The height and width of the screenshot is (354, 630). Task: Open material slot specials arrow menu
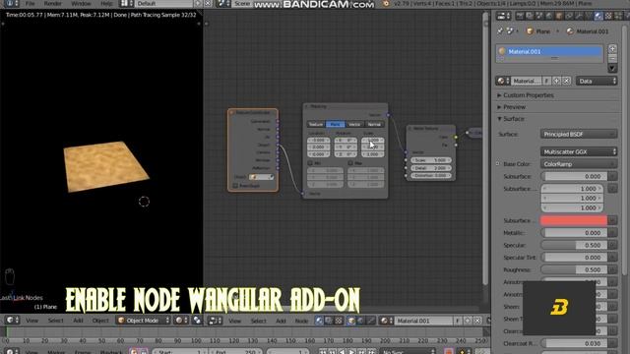pyautogui.click(x=612, y=68)
